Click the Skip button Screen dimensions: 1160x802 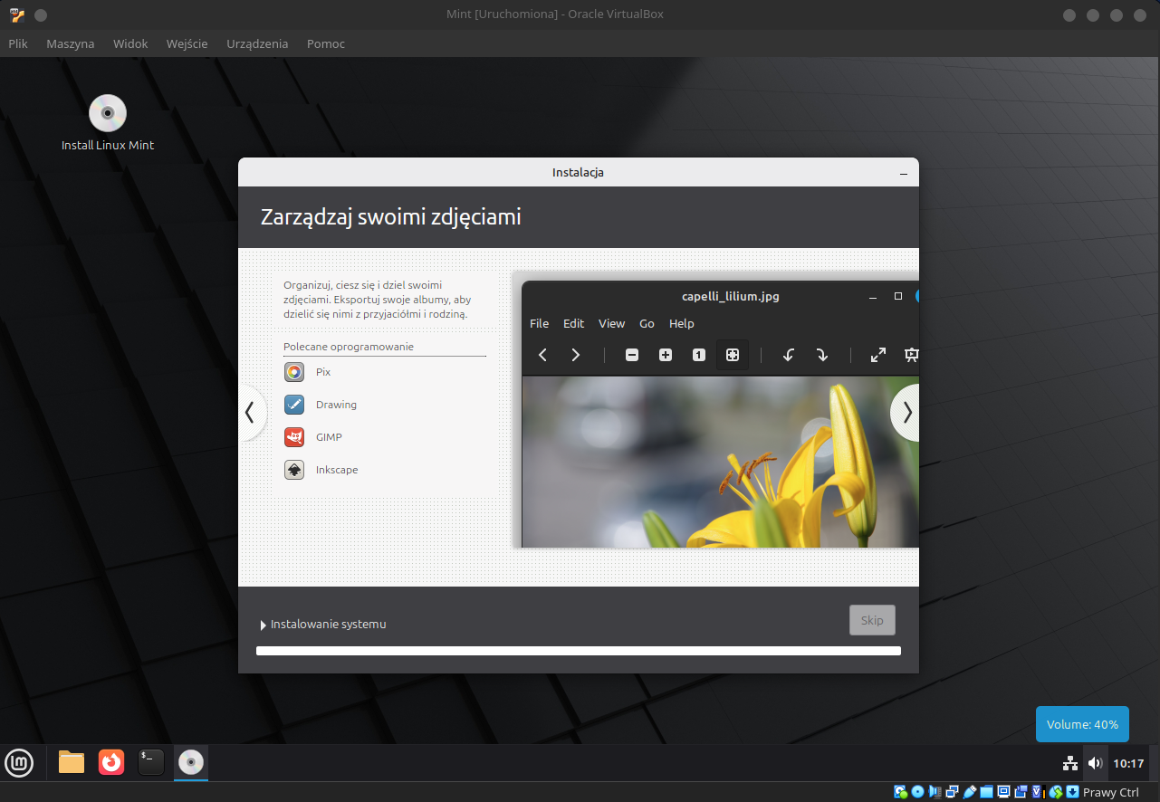[x=872, y=620]
